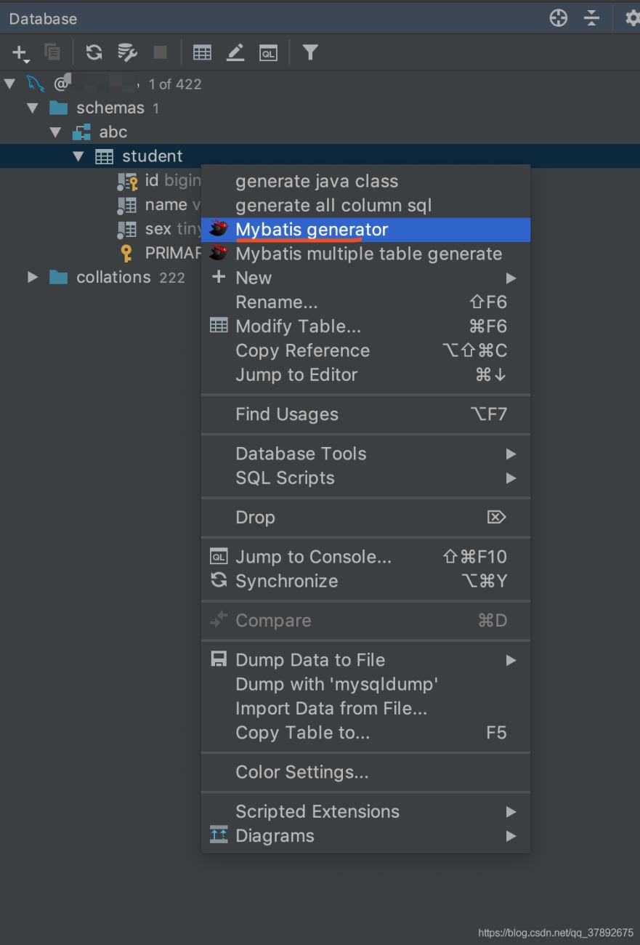Viewport: 640px width, 945px height.
Task: Click the bird icon beside Mybatis generator
Action: coord(219,229)
